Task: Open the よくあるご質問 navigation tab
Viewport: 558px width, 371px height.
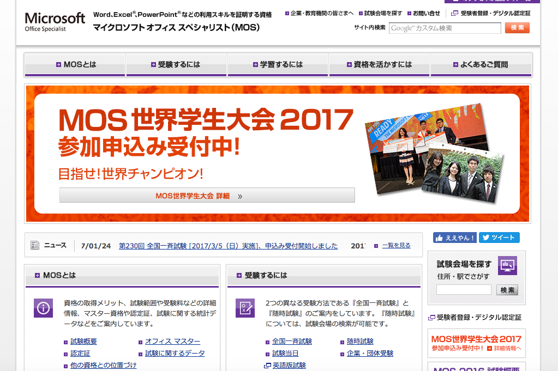Action: 481,65
